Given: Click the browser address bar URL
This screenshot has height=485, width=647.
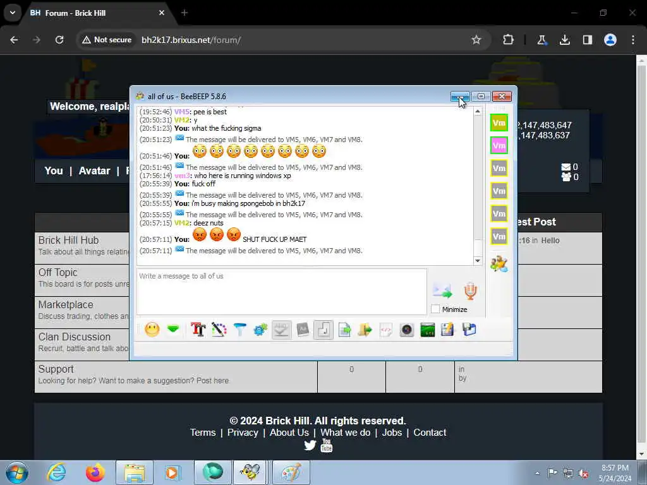Looking at the screenshot, I should tap(191, 40).
